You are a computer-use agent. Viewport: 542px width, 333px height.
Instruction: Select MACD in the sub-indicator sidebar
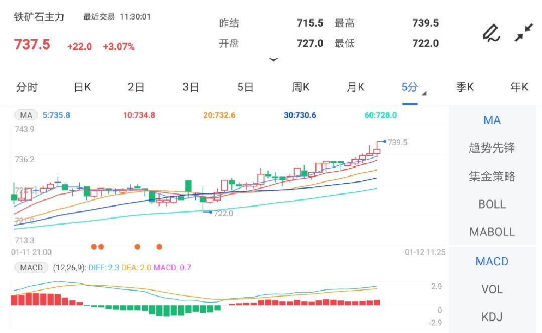[492, 261]
